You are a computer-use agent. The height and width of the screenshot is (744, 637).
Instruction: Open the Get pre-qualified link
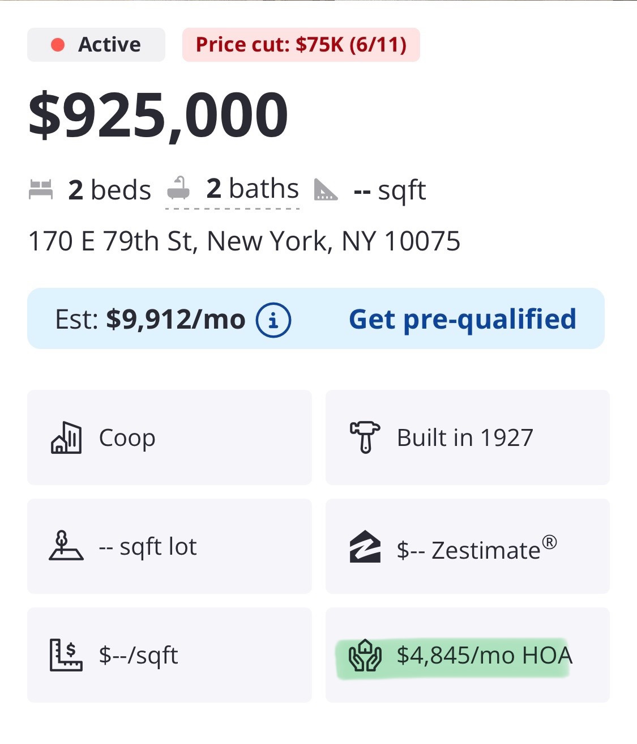click(462, 319)
